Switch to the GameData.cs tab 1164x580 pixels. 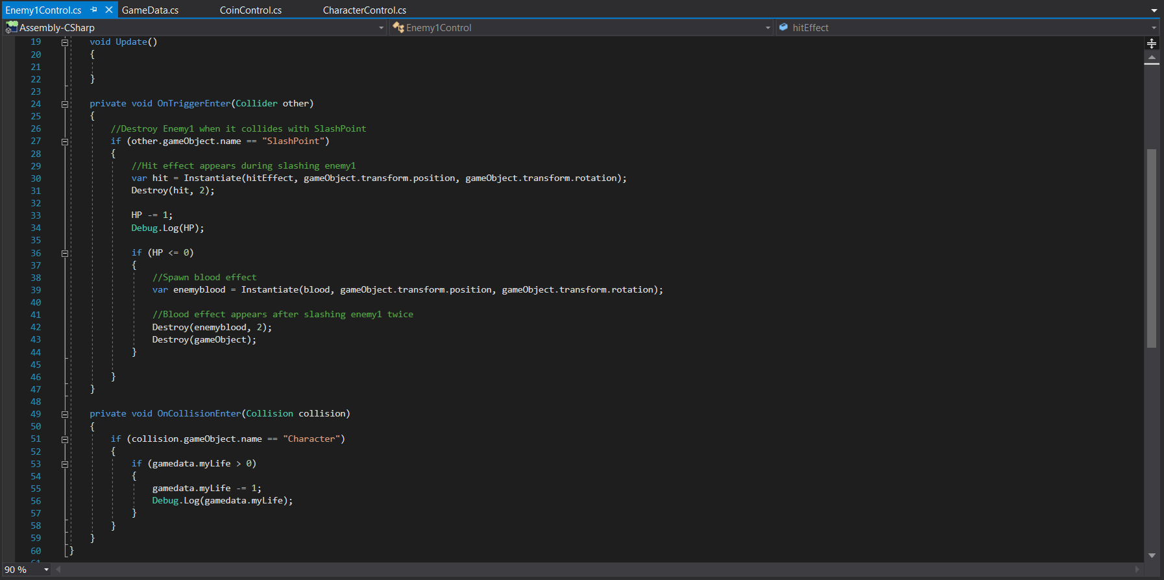point(150,10)
